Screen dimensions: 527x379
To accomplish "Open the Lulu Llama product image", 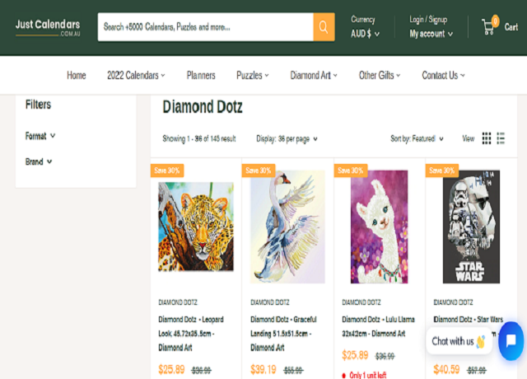I will pyautogui.click(x=379, y=227).
